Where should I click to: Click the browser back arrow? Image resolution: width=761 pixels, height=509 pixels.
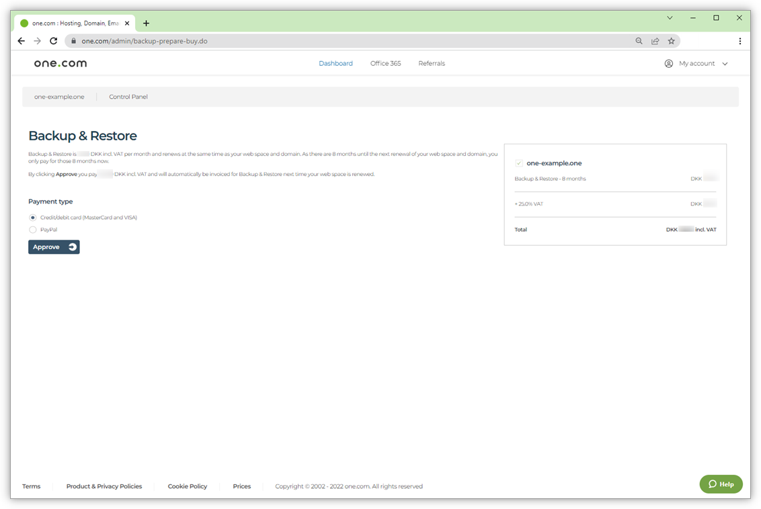coord(21,41)
